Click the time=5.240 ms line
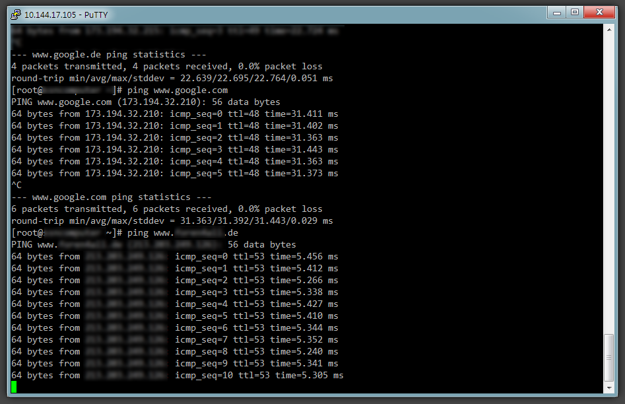625x404 pixels. click(175, 352)
